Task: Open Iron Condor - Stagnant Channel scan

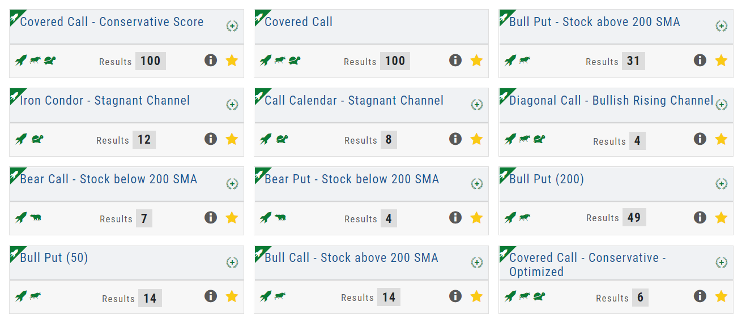Action: (105, 101)
